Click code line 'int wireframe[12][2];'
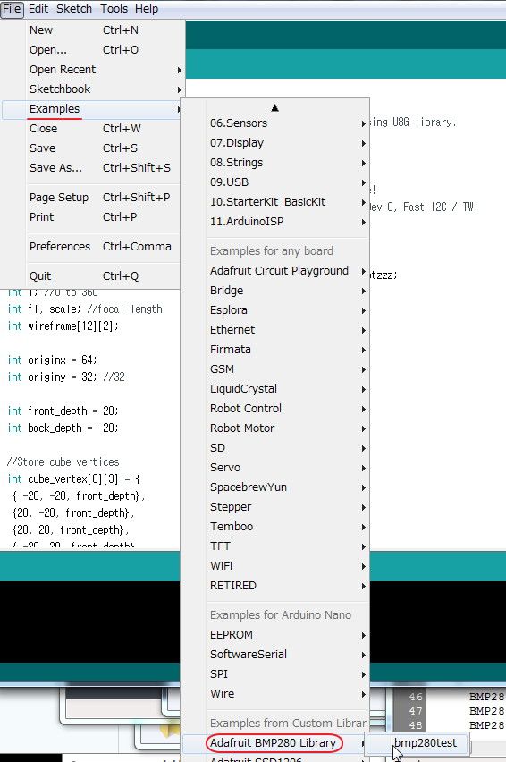The width and height of the screenshot is (506, 762). pyautogui.click(x=63, y=326)
